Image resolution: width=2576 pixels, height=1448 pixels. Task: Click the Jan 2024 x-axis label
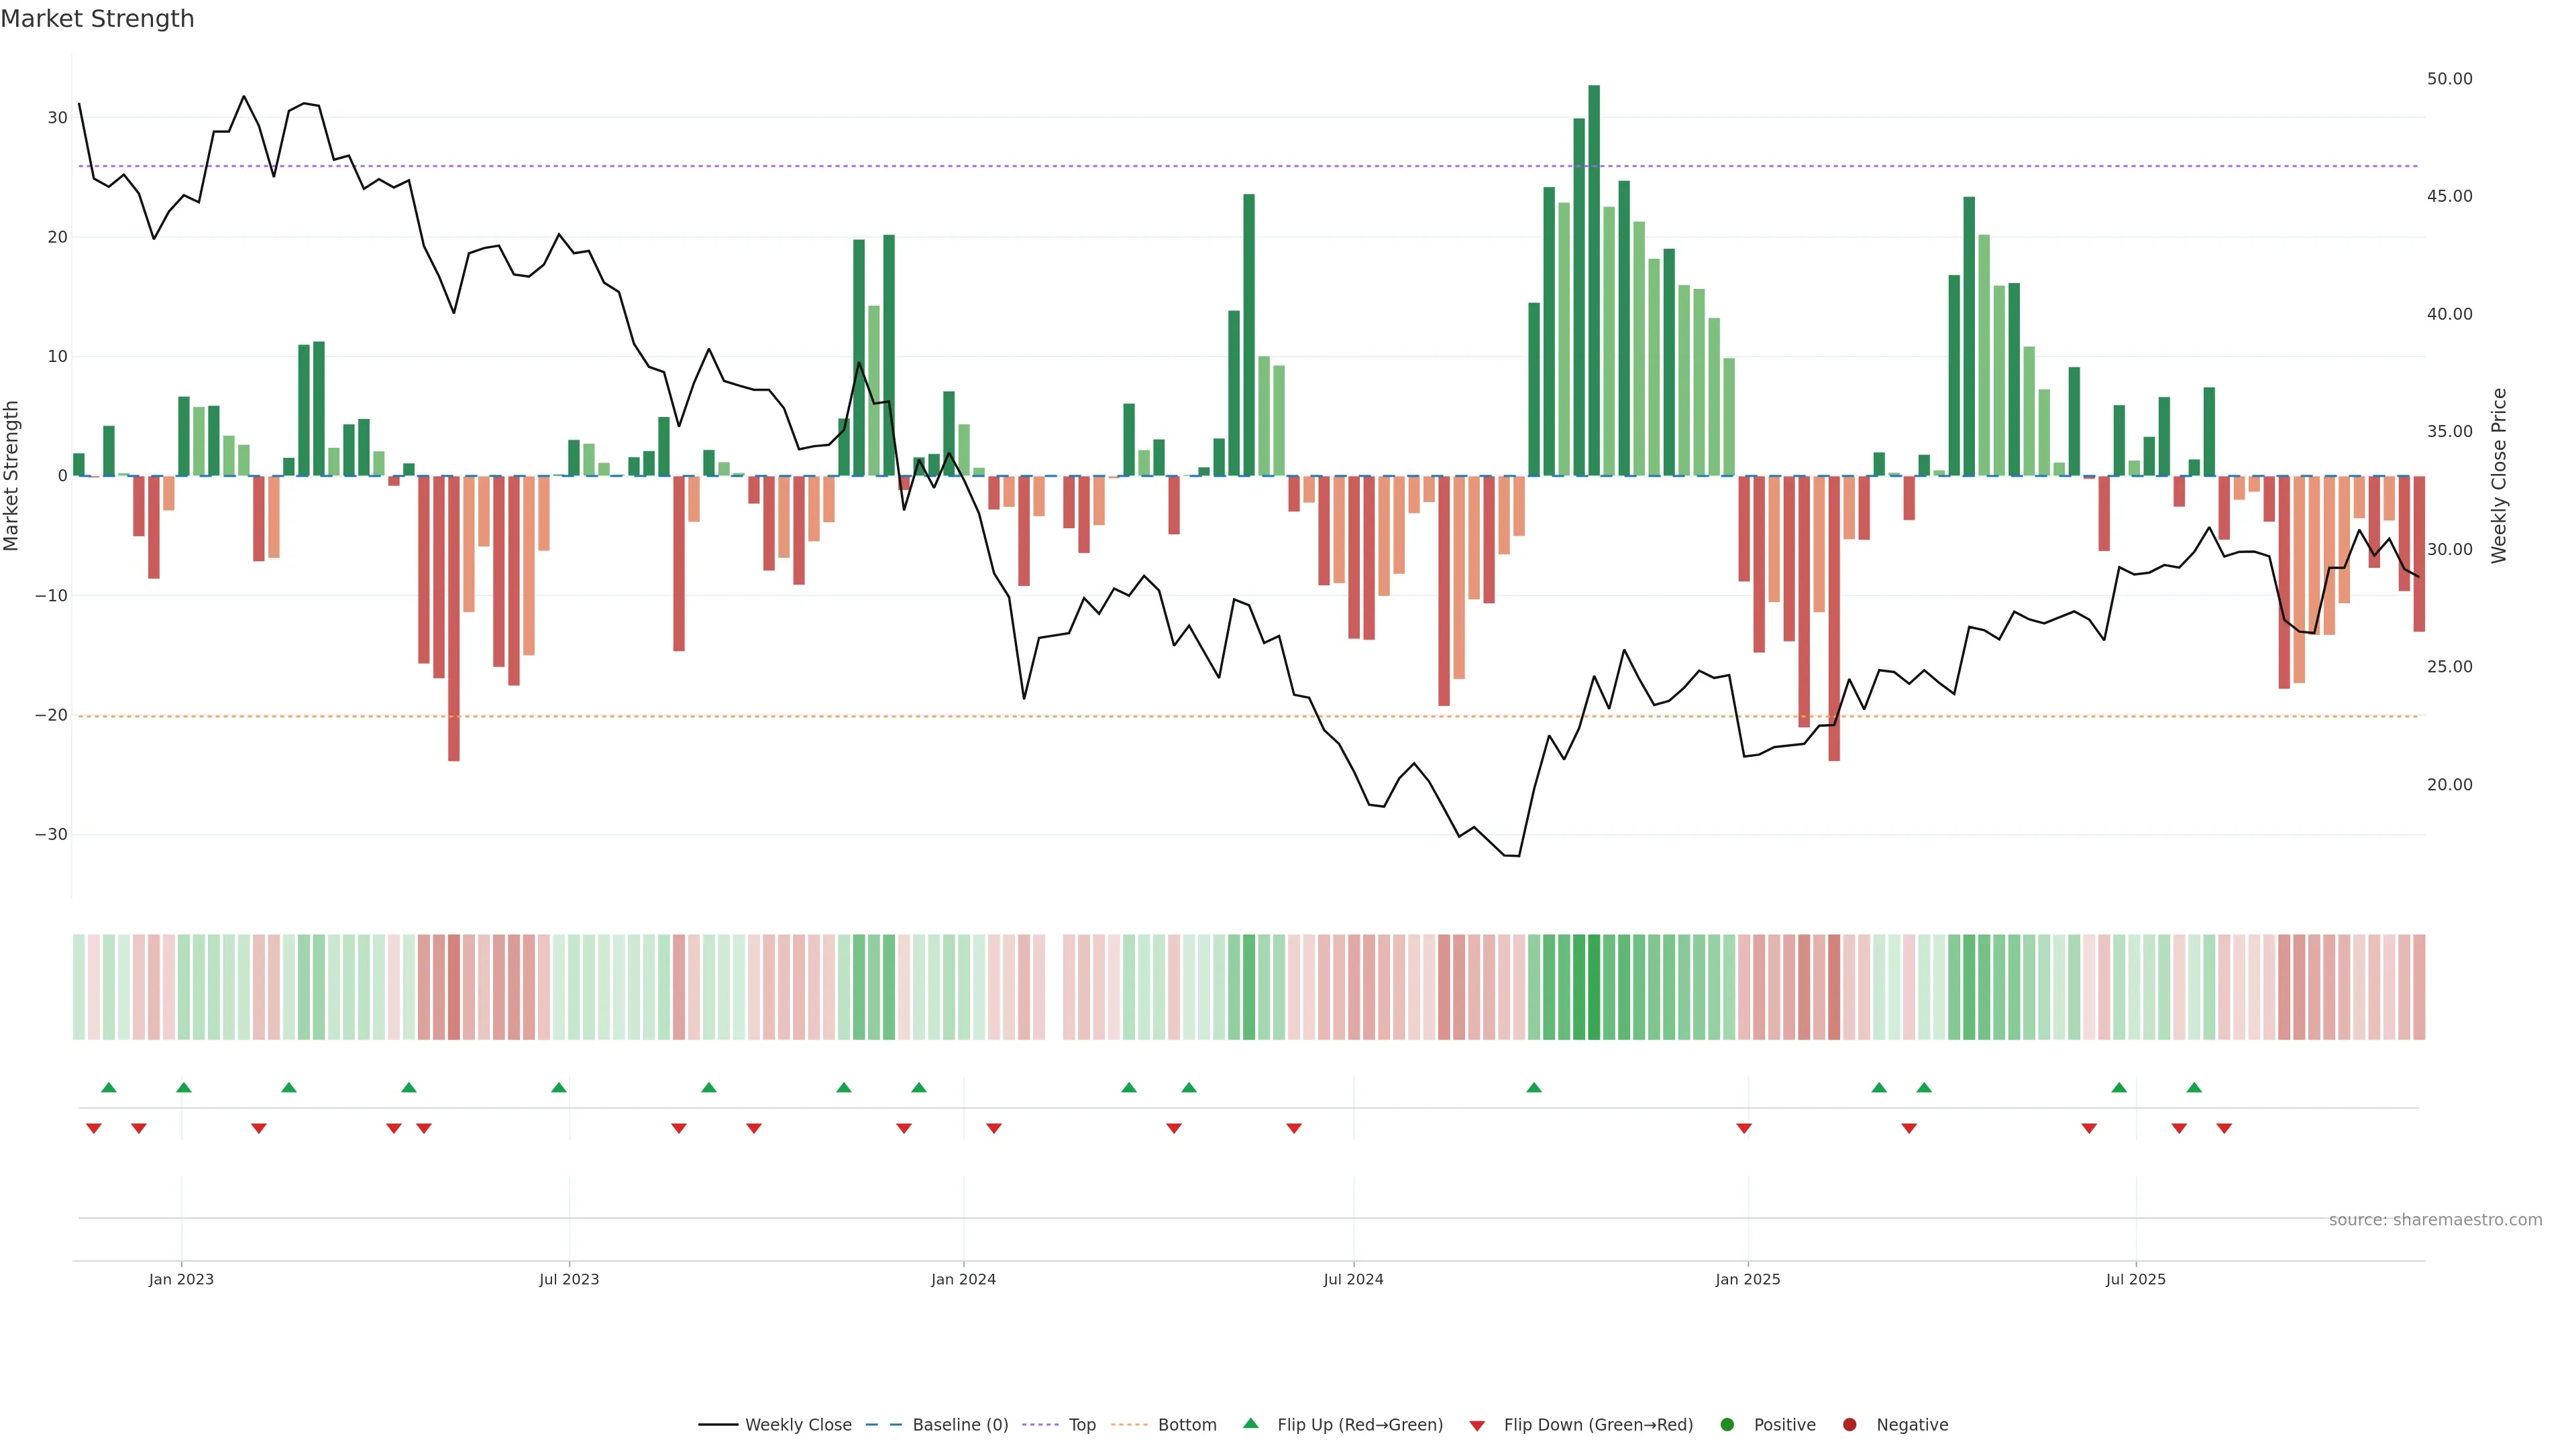(963, 1279)
